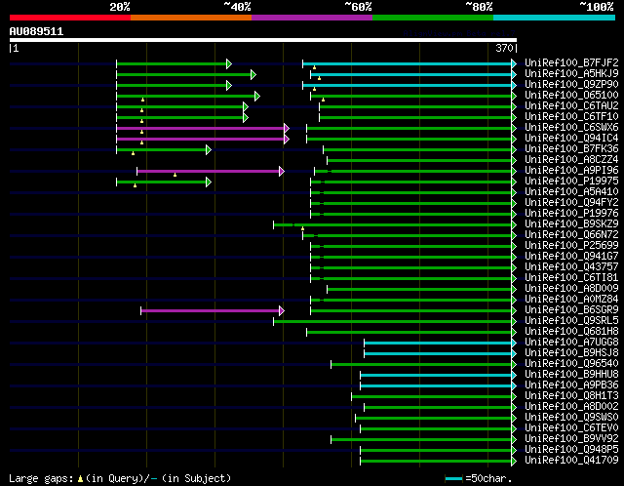This screenshot has height=486, width=624.
Task: Click the UniRef100_A9PI96 text
Action: pos(571,171)
